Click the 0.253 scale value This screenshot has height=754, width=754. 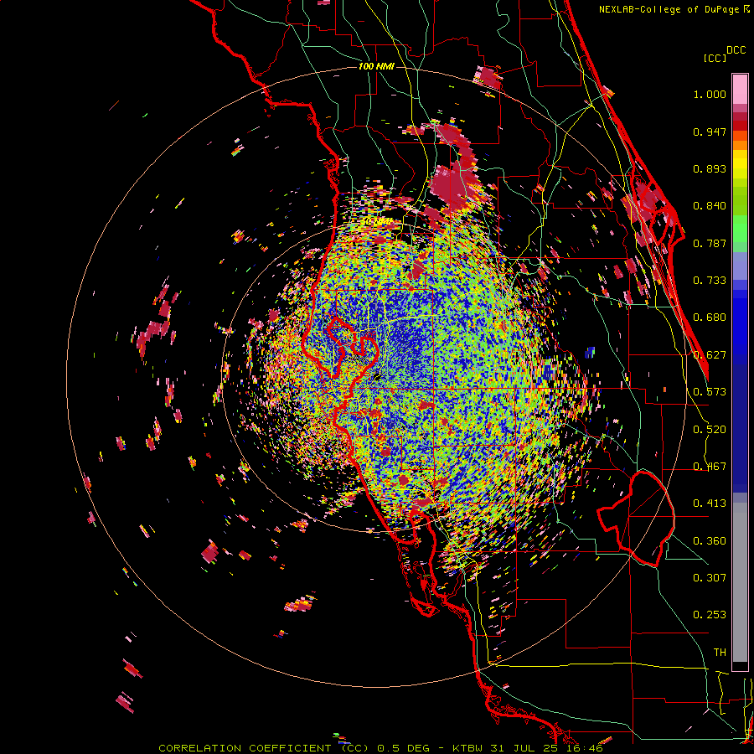[x=710, y=615]
